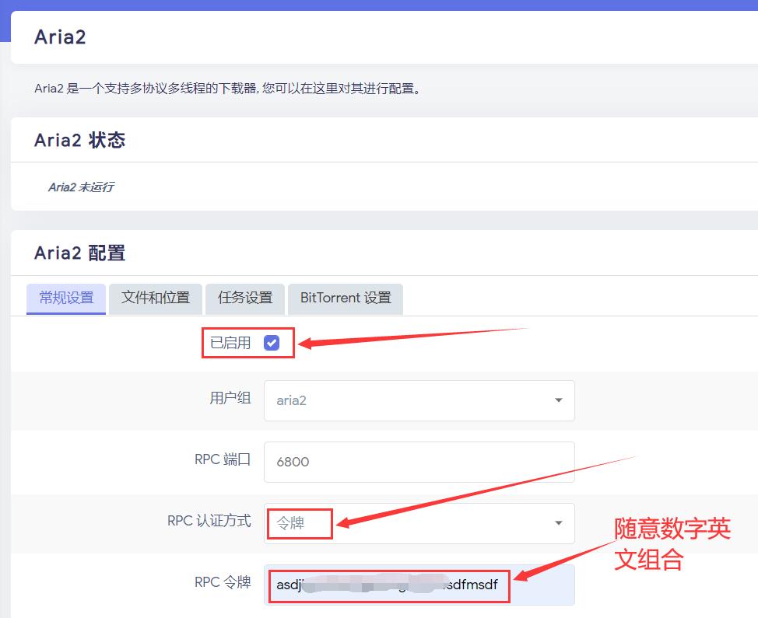Switch to the 常规设置 tab
The width and height of the screenshot is (758, 618).
[66, 298]
